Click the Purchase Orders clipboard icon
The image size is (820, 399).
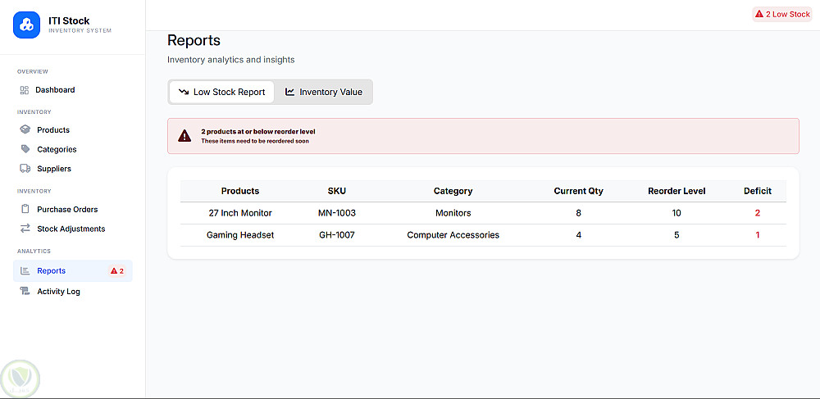pyautogui.click(x=25, y=209)
